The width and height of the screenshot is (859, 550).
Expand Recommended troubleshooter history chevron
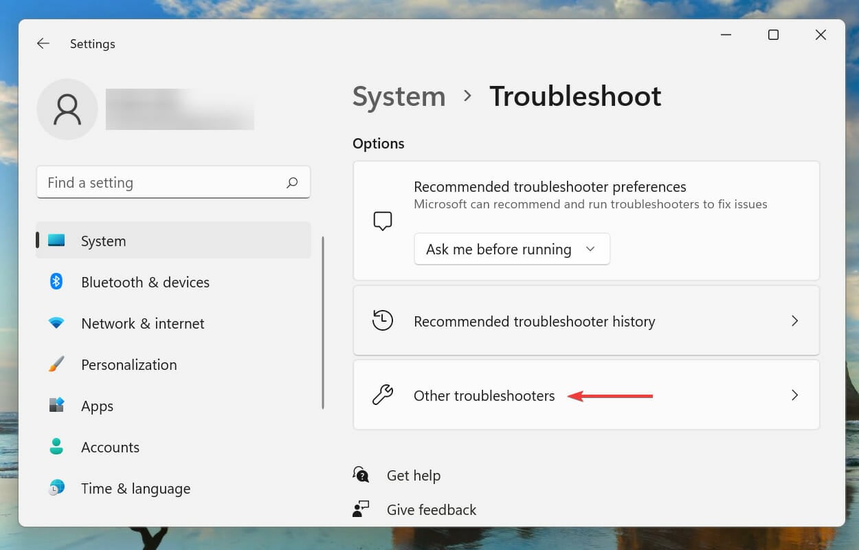[794, 321]
